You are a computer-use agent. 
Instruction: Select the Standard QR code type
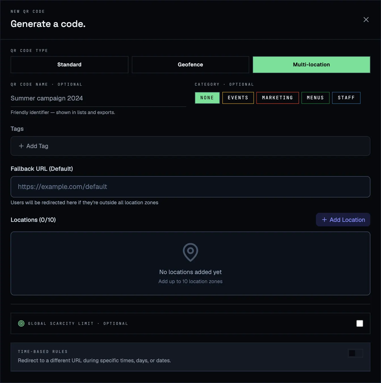(x=69, y=65)
